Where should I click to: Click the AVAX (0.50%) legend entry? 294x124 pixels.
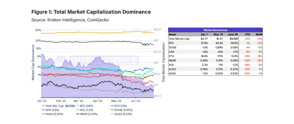point(52,114)
